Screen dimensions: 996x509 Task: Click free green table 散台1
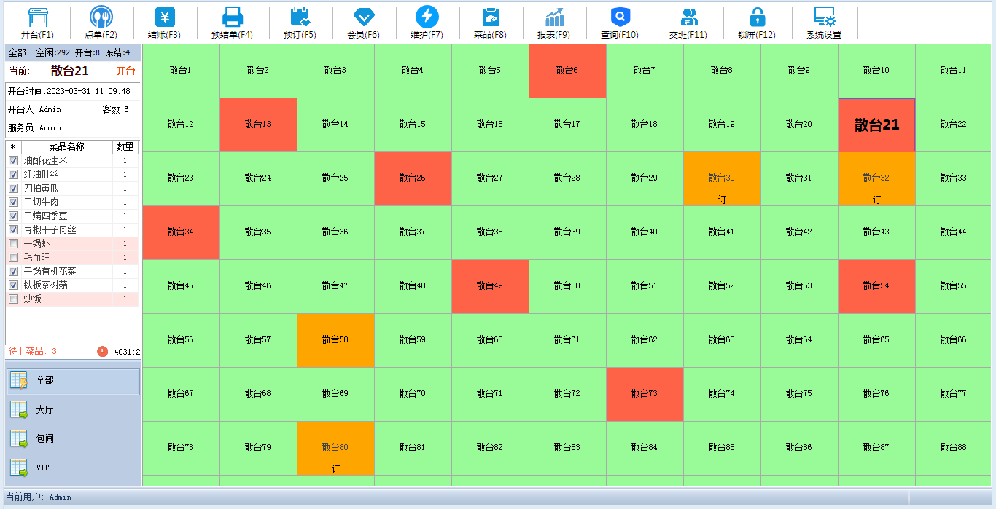[180, 71]
